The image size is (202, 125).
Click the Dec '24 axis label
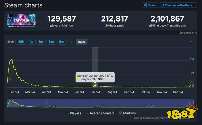(178, 92)
